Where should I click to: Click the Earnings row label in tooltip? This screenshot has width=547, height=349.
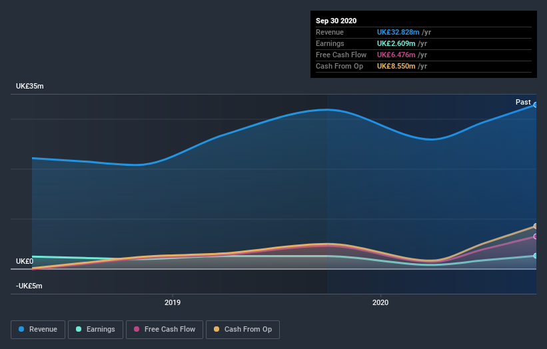(x=330, y=43)
